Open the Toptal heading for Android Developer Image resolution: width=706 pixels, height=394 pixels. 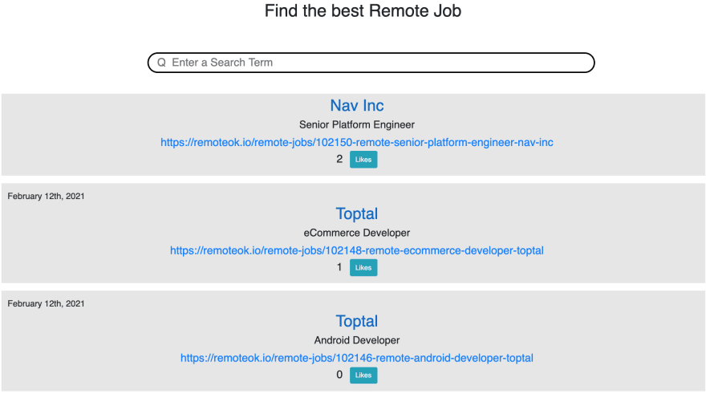point(356,321)
